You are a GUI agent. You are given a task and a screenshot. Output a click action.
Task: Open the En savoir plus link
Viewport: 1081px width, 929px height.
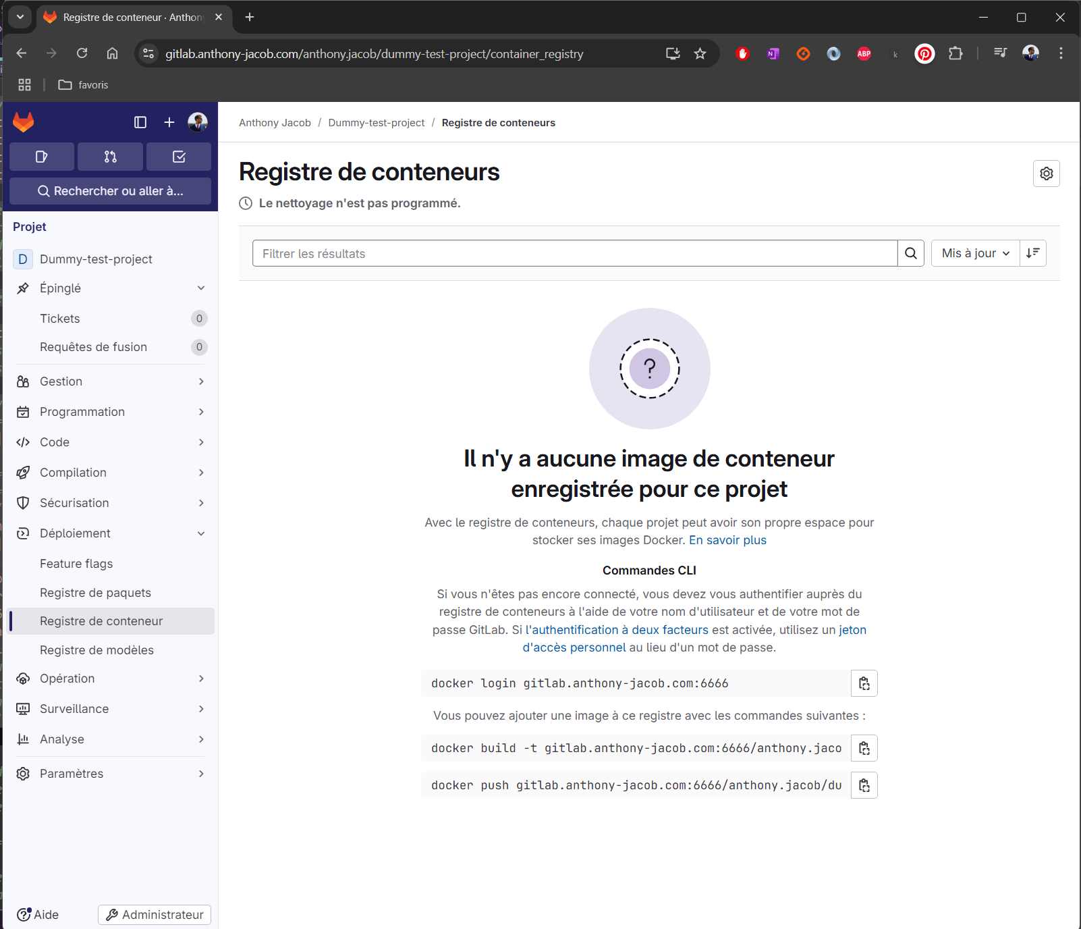727,540
